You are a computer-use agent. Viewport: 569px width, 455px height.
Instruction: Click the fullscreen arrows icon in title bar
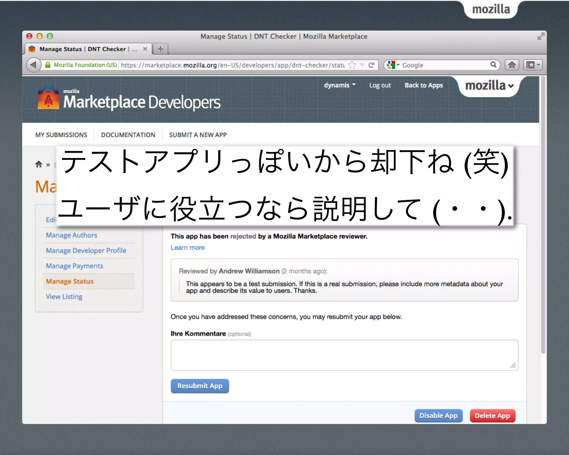pos(541,36)
